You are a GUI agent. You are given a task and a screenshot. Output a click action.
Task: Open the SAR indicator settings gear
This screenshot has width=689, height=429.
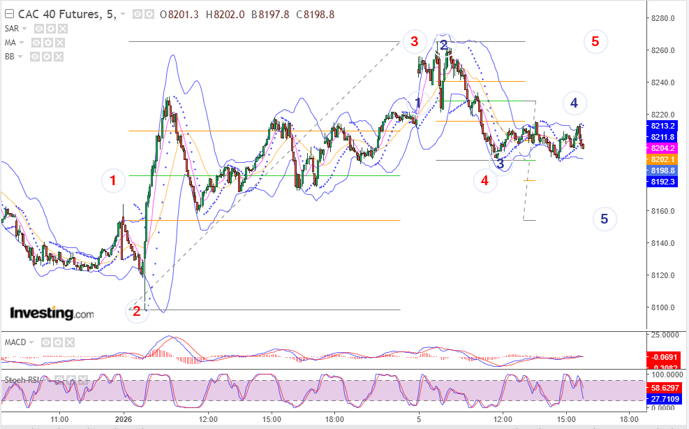[x=51, y=29]
